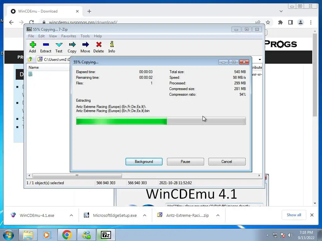Open the Favorites menu in 7-Zip
322x241 pixels.
tap(69, 36)
